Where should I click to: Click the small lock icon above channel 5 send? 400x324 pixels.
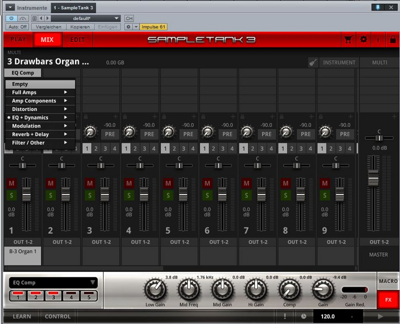[x=164, y=116]
